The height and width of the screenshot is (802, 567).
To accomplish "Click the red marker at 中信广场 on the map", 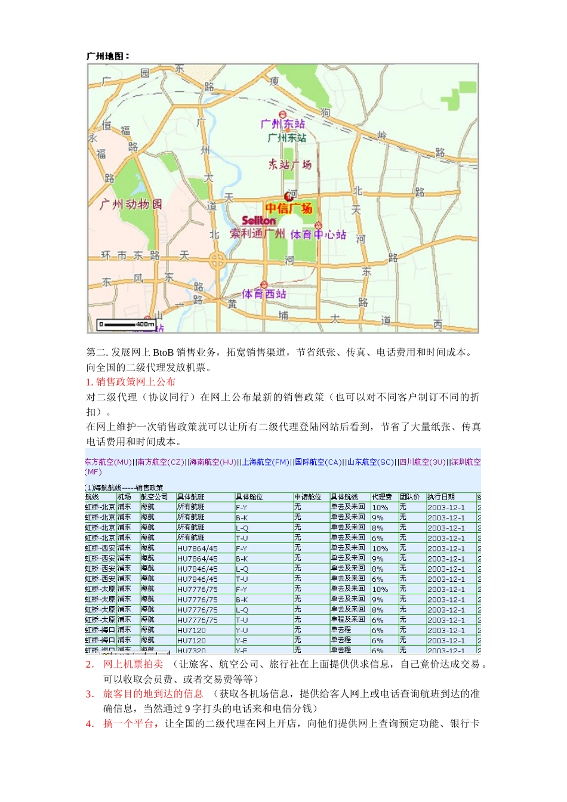I will click(x=289, y=196).
